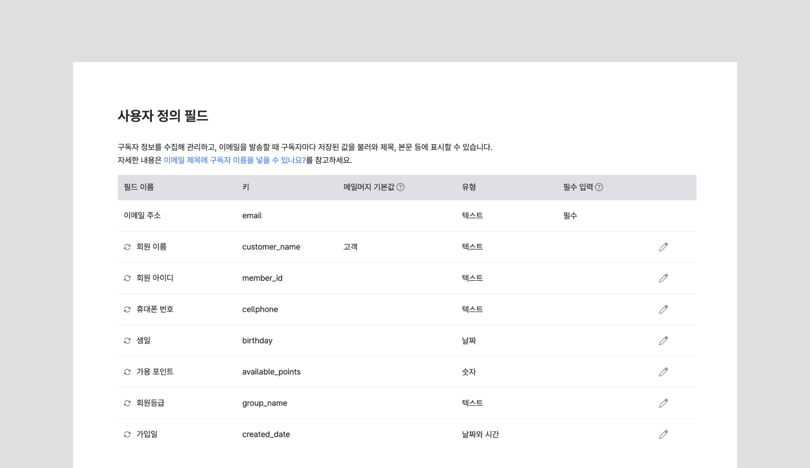Select the email key cell
This screenshot has width=810, height=468.
[252, 215]
